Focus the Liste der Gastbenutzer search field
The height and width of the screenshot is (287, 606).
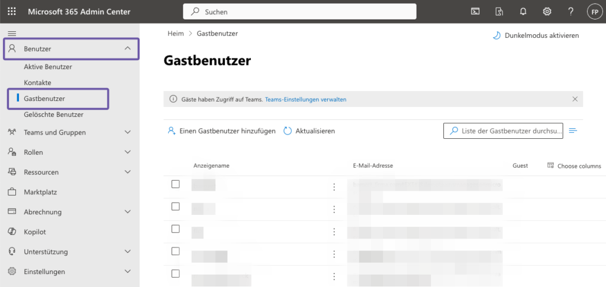pyautogui.click(x=503, y=131)
